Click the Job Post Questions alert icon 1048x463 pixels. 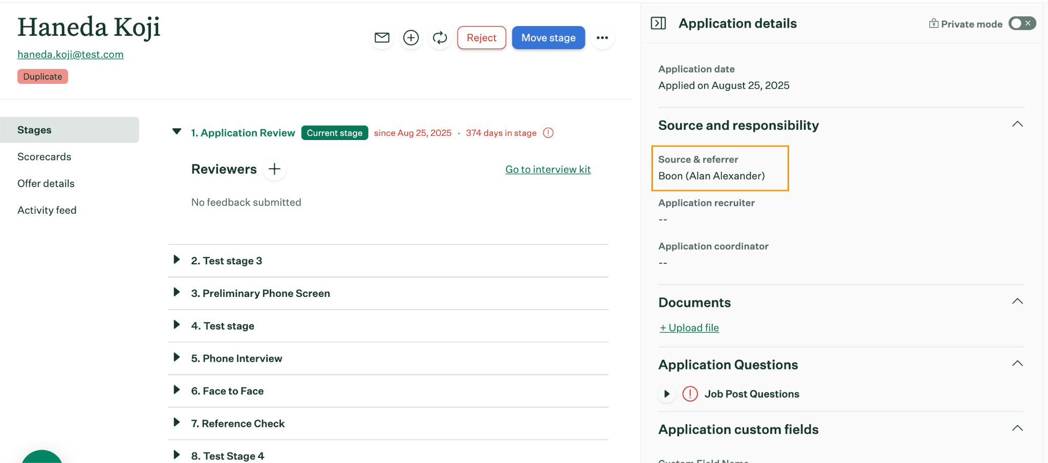pos(690,394)
